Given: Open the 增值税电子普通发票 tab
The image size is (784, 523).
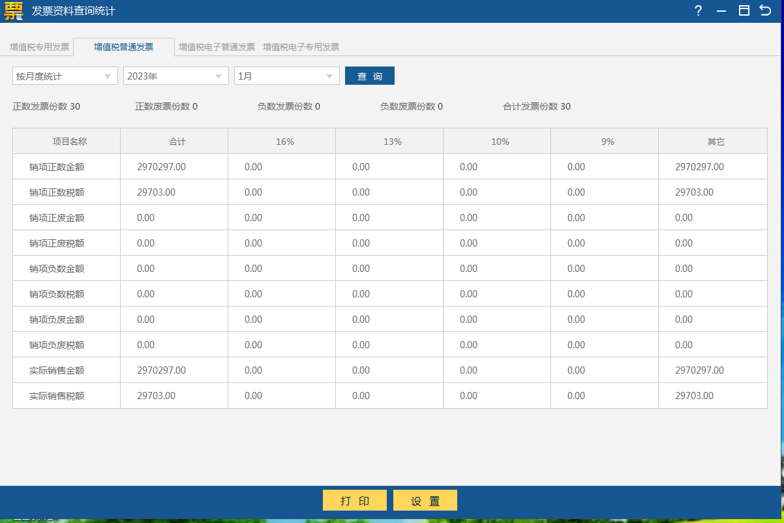Looking at the screenshot, I should point(217,47).
